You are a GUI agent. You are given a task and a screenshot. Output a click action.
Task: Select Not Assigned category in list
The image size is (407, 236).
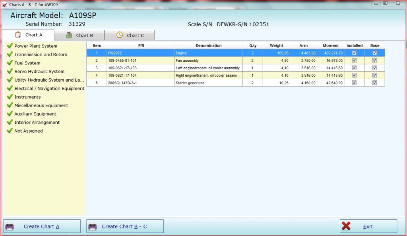[x=28, y=131]
